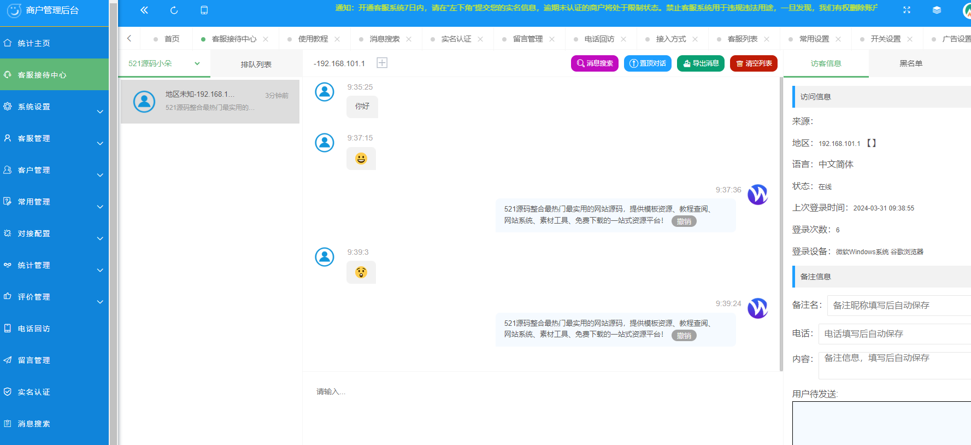The height and width of the screenshot is (445, 971).
Task: Click agent avatar at 9:39:24 message
Action: pos(758,308)
